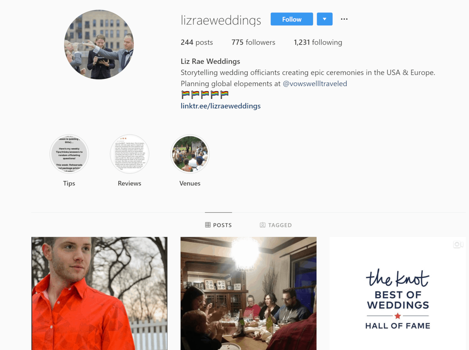Viewport: 469px width, 350px height.
Task: Open The Knot Hall of Fame post
Action: (398, 293)
